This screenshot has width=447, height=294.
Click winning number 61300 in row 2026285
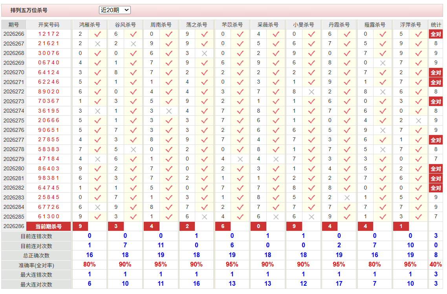49,217
